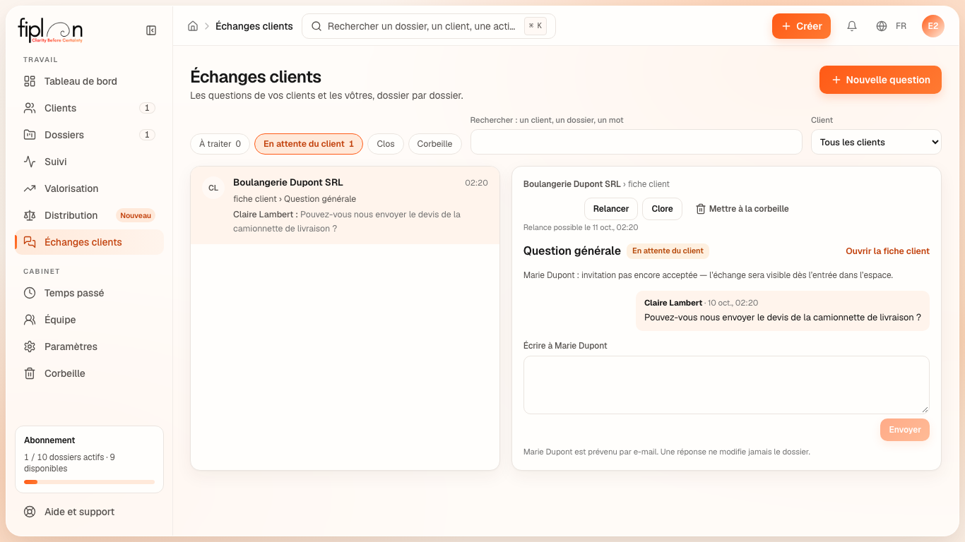Click the Rechercher client, dossier, mot field
Image resolution: width=965 pixels, height=542 pixels.
pyautogui.click(x=637, y=142)
